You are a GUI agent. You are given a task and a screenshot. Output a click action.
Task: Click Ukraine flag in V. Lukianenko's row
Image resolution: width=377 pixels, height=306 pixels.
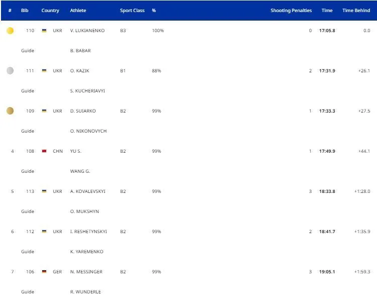point(44,31)
